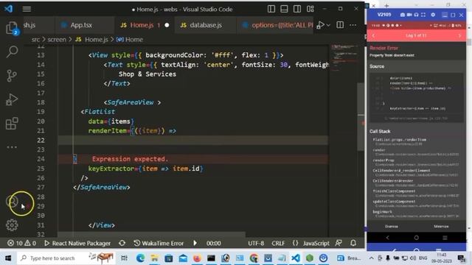Switch to the options= tab

(x=275, y=25)
